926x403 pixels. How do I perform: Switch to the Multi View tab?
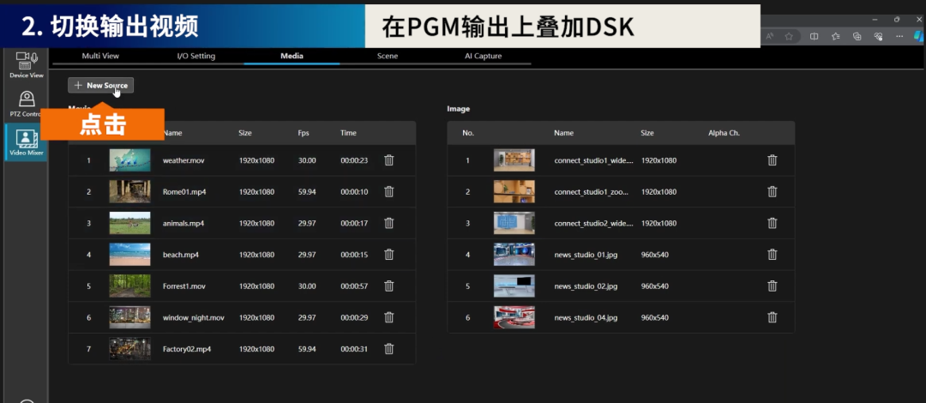(x=100, y=56)
